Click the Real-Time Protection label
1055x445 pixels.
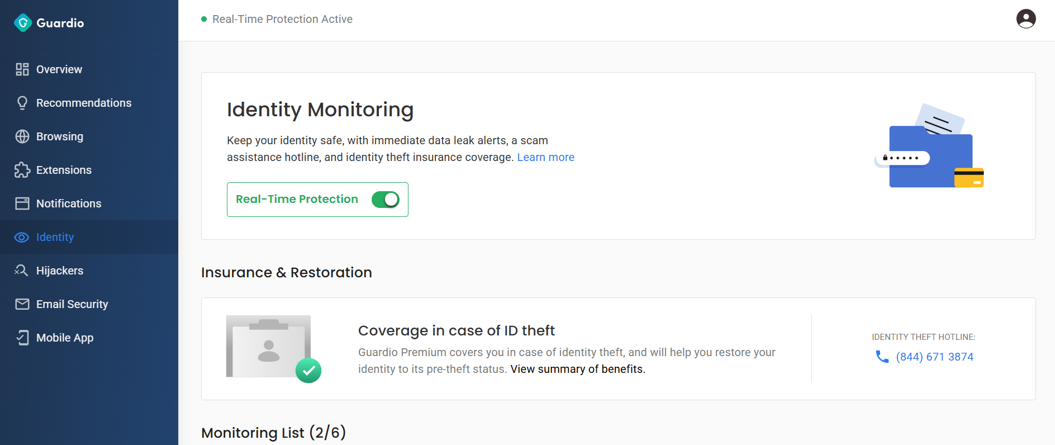pyautogui.click(x=297, y=199)
